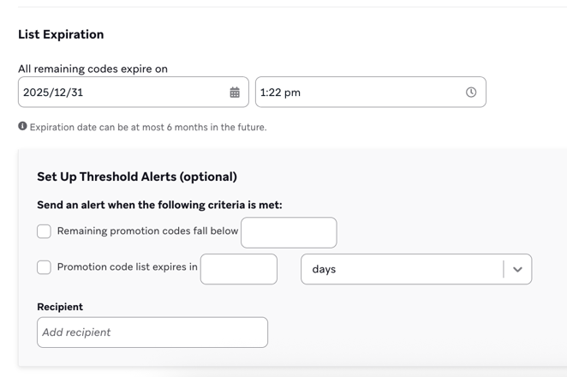Screen dimensions: 567x377
Task: Focus the expires-in number input box
Action: click(239, 269)
